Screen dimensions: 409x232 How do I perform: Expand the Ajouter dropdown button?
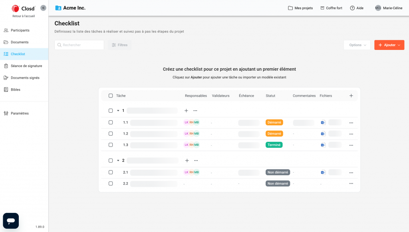(x=389, y=45)
